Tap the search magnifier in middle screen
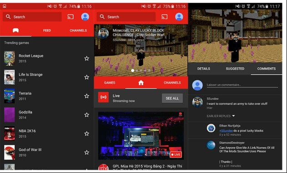287x173 pixels. click(x=102, y=17)
